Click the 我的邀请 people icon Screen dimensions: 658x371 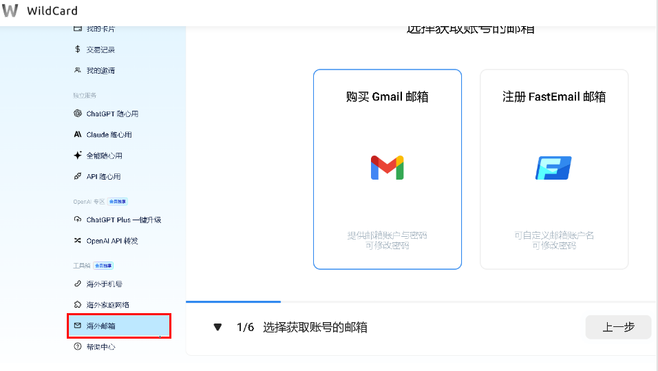tap(77, 70)
